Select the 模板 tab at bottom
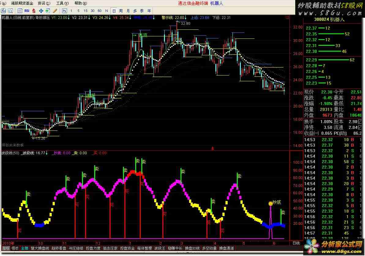This screenshot has height=256, width=365. (15, 248)
